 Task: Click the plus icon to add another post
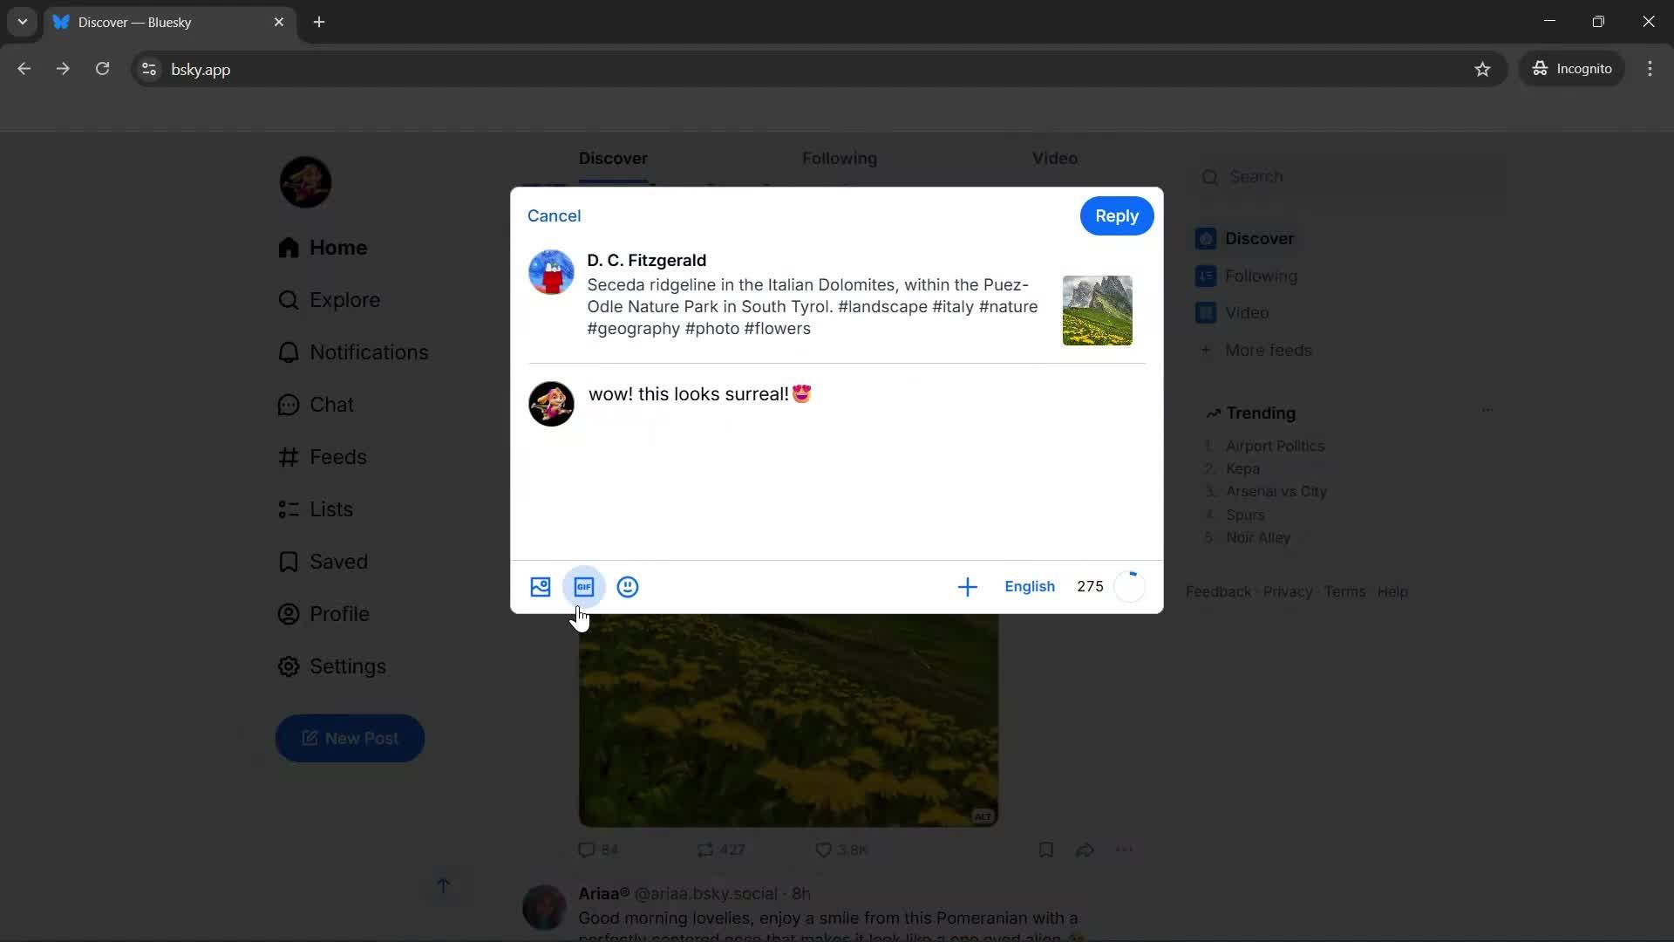(x=967, y=586)
